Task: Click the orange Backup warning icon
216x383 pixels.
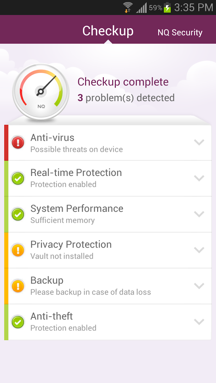Action: (x=18, y=286)
